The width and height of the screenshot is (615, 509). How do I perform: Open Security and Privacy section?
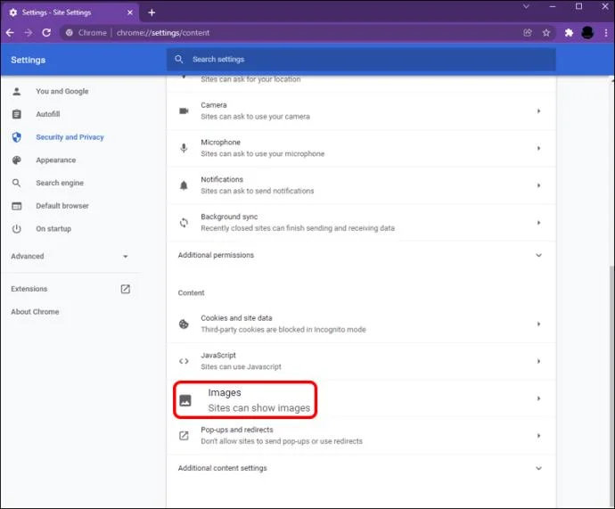click(70, 137)
